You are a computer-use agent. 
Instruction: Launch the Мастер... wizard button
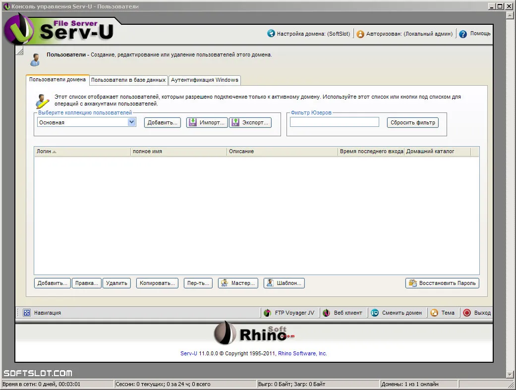click(238, 283)
